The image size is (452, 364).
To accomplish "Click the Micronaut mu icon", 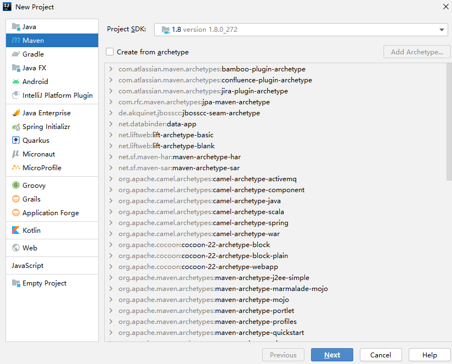I will (16, 154).
